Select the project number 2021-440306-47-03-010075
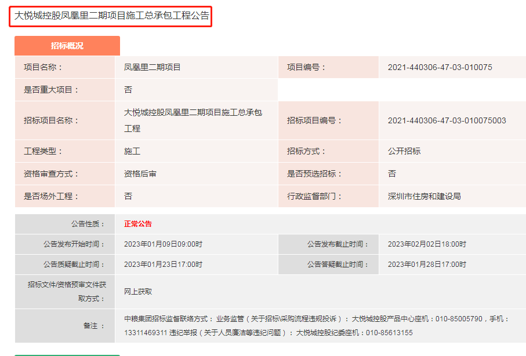Image resolution: width=526 pixels, height=356 pixels. tap(440, 67)
